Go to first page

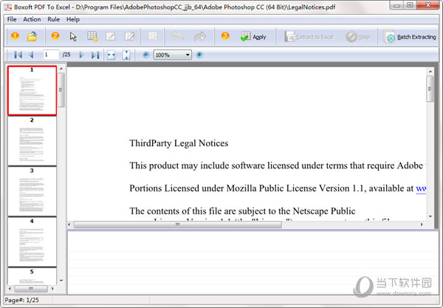click(x=18, y=55)
